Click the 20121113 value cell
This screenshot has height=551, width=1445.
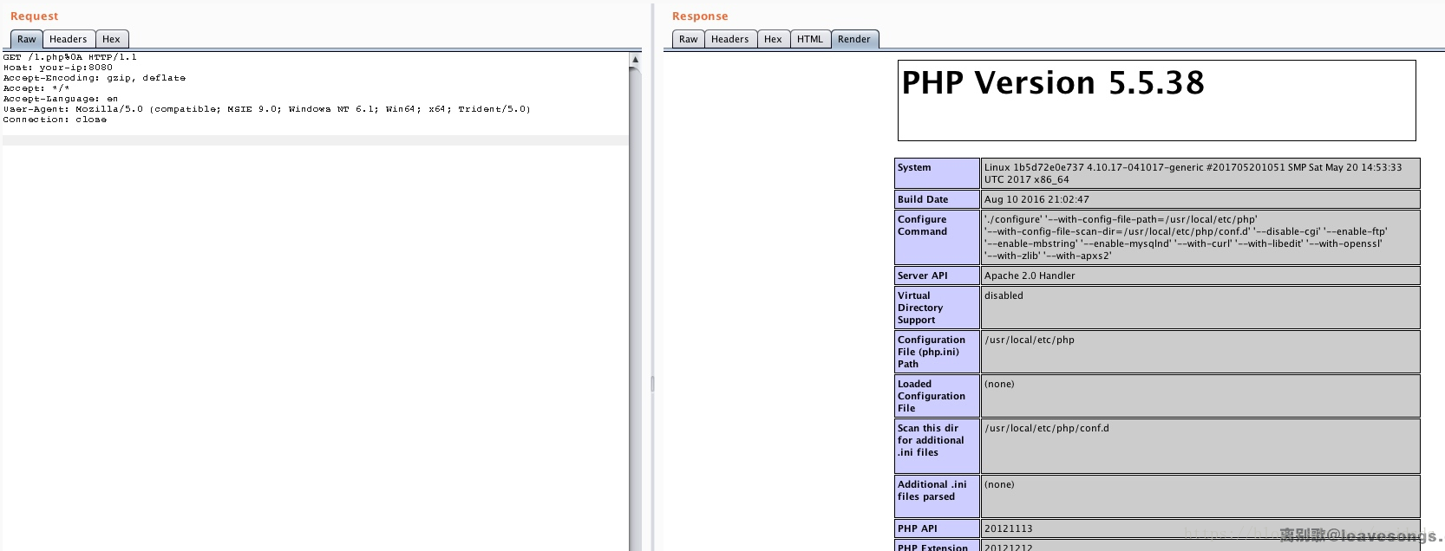click(x=1200, y=528)
